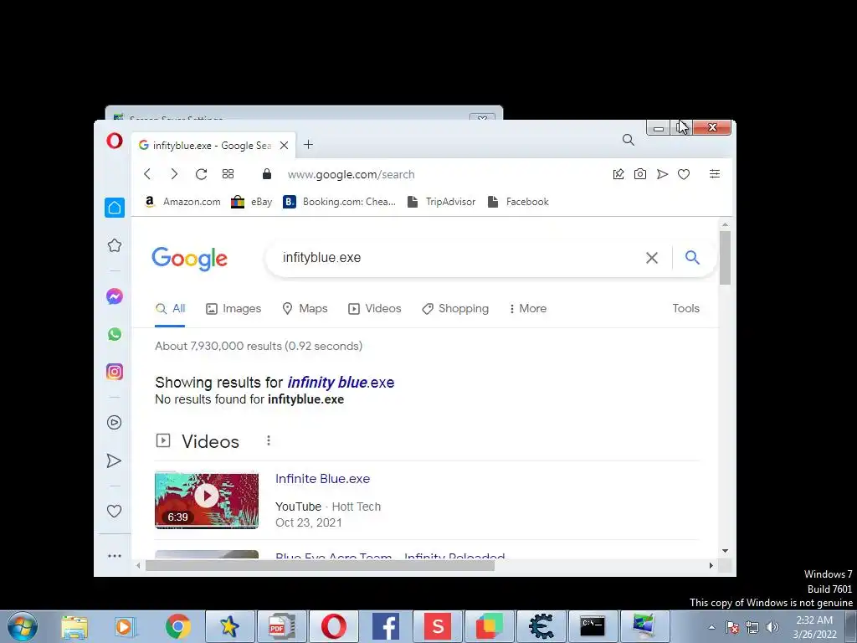Click the infinity blue.exe suggested spelling link

point(341,382)
